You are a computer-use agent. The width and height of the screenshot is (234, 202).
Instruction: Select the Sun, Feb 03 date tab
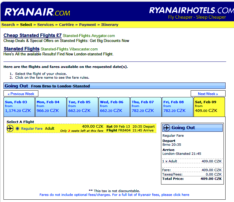tap(19, 107)
